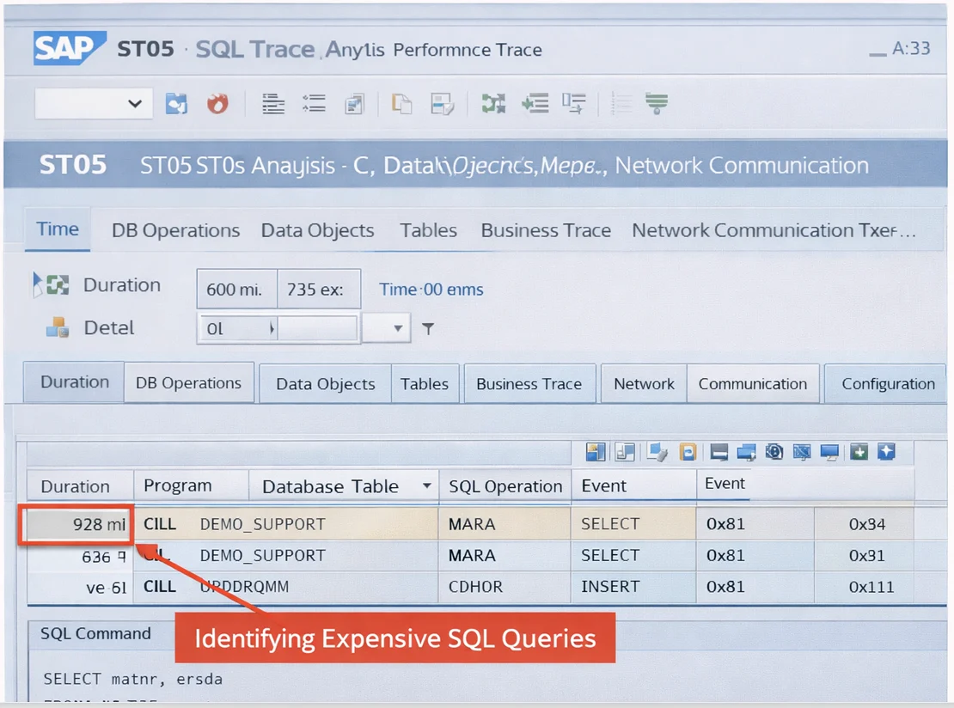Expand the Database Table column dropdown
Screen dimensions: 954x708
(x=426, y=486)
